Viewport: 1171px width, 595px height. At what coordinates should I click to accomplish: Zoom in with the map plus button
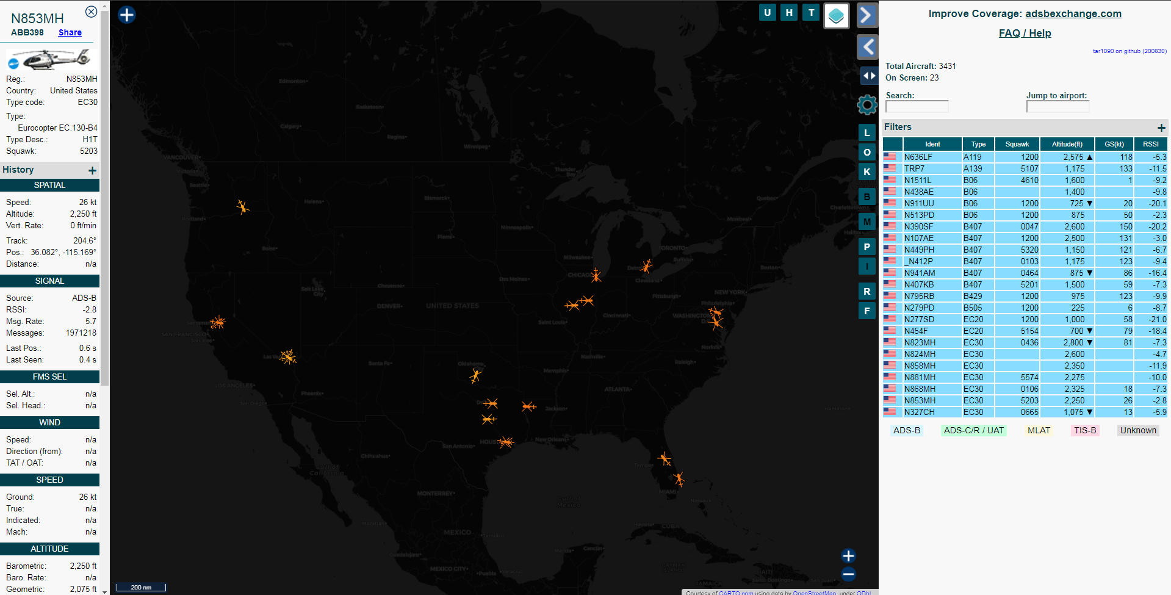point(848,555)
